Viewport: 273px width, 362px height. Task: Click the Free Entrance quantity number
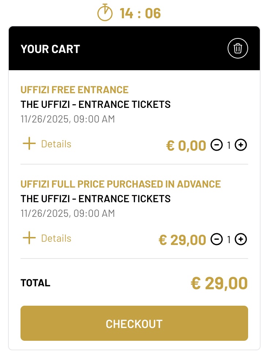(x=229, y=146)
